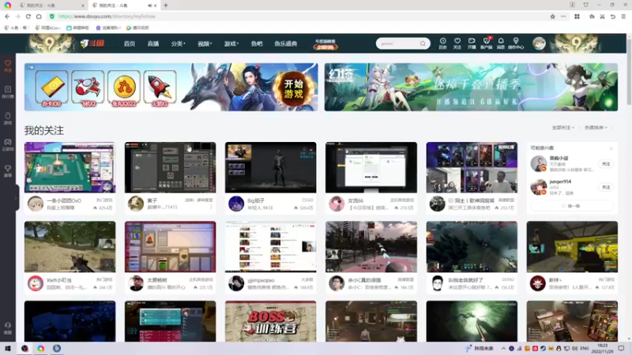Open the Xleft小叮当 stream thumbnail
Screen dimensions: 632x355
point(70,247)
